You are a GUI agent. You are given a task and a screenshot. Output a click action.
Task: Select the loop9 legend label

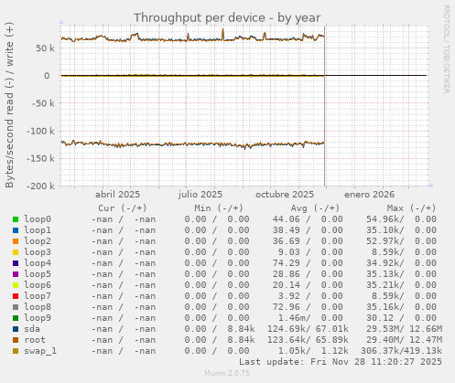click(x=38, y=318)
